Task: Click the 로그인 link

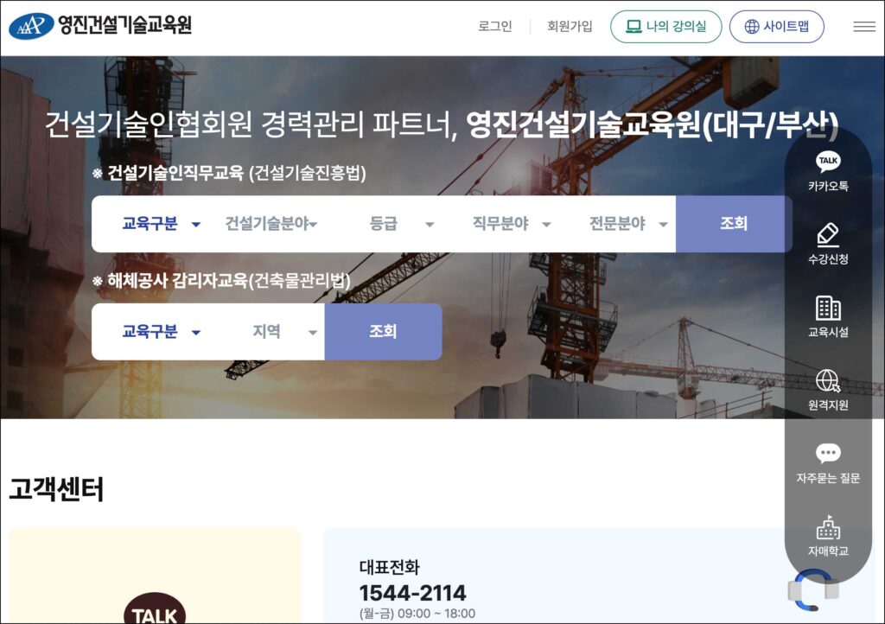Action: coord(495,27)
